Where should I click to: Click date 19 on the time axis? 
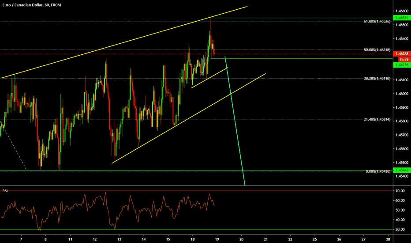[x=217, y=239]
